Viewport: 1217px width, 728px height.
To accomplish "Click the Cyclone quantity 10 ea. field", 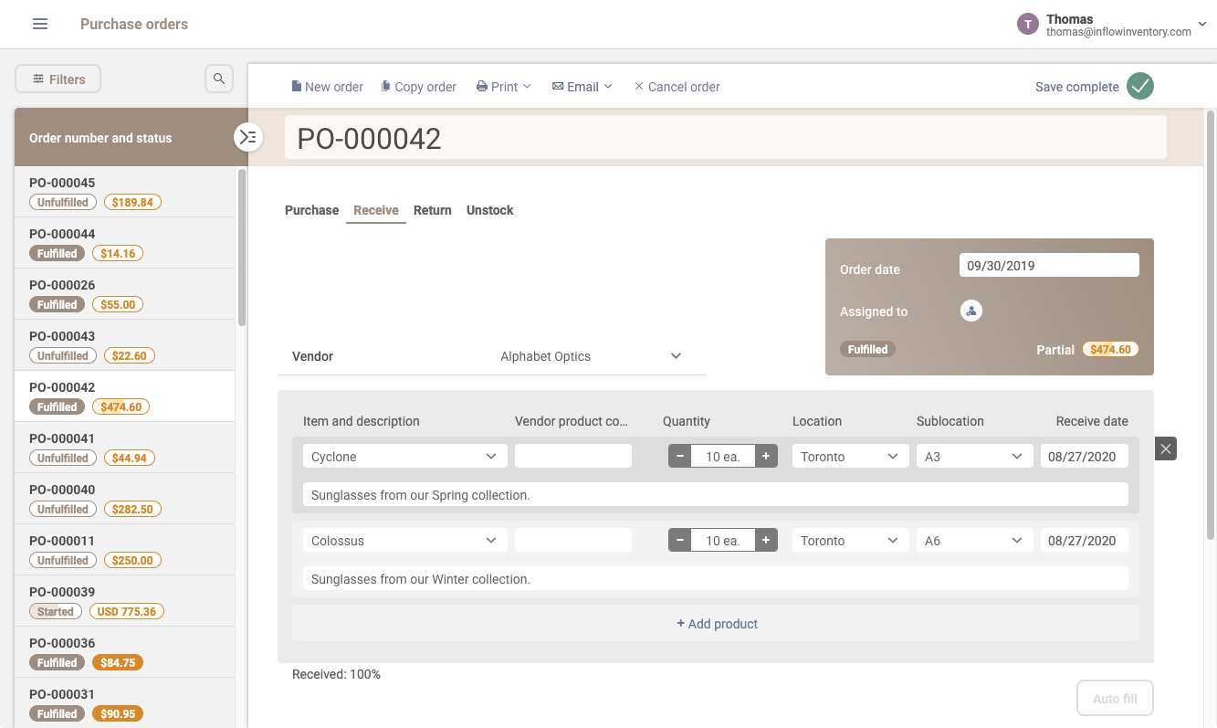I will (x=723, y=456).
